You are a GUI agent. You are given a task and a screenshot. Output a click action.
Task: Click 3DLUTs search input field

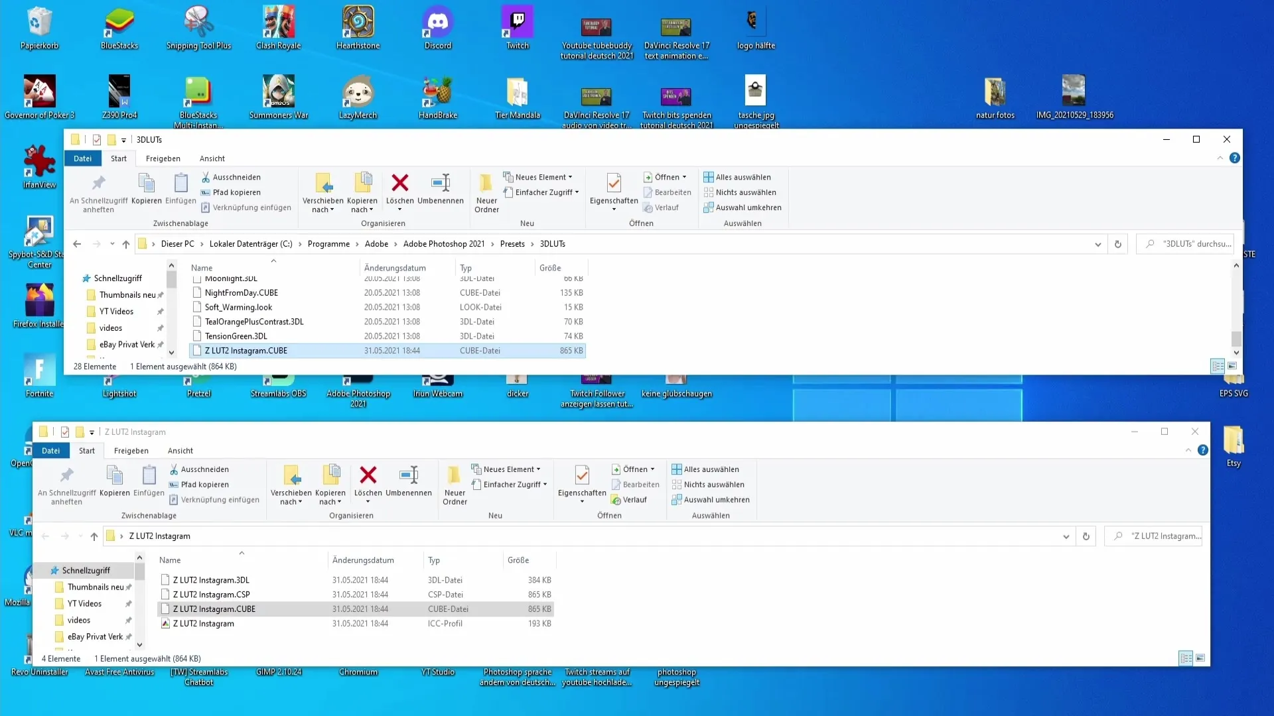1186,244
